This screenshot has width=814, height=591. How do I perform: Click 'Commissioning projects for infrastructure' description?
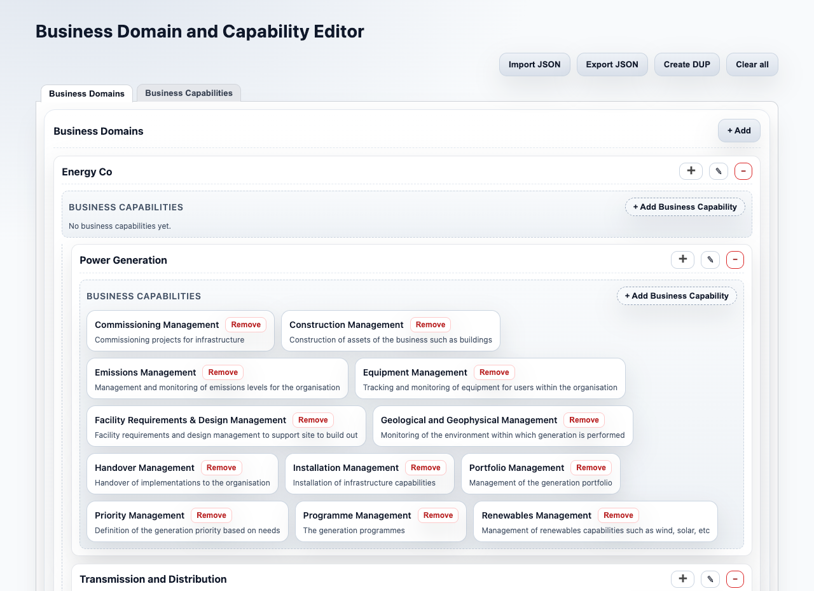(170, 340)
